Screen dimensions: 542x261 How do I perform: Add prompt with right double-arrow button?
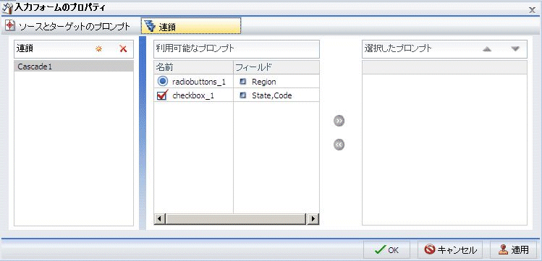339,121
